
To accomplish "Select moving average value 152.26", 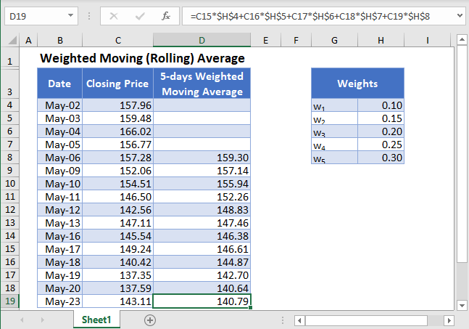I will click(x=202, y=197).
